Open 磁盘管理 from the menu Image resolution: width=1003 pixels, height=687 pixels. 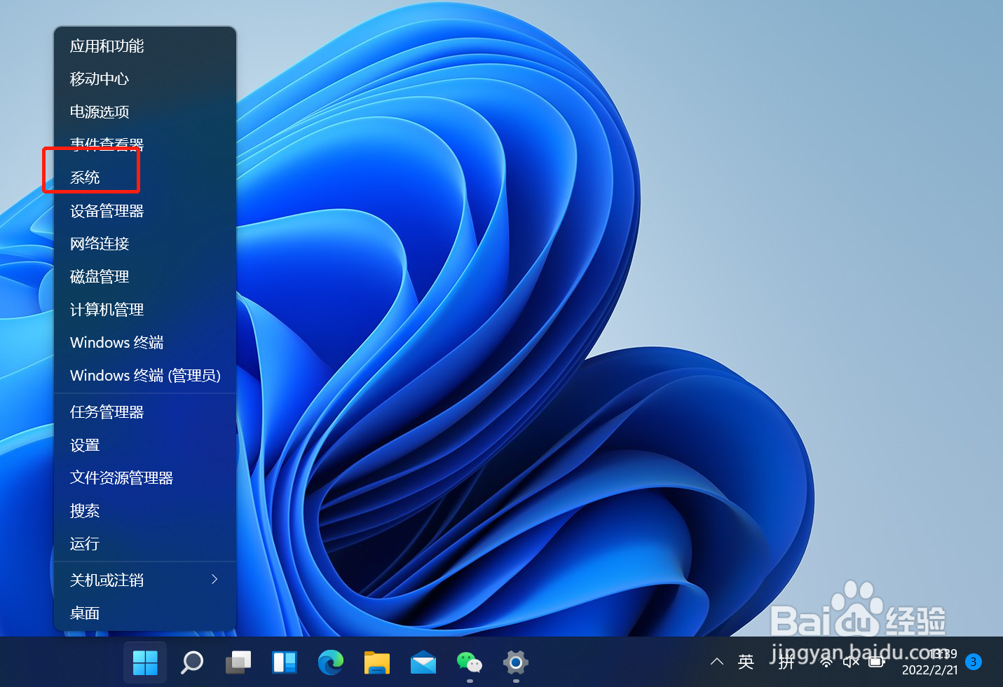[99, 276]
